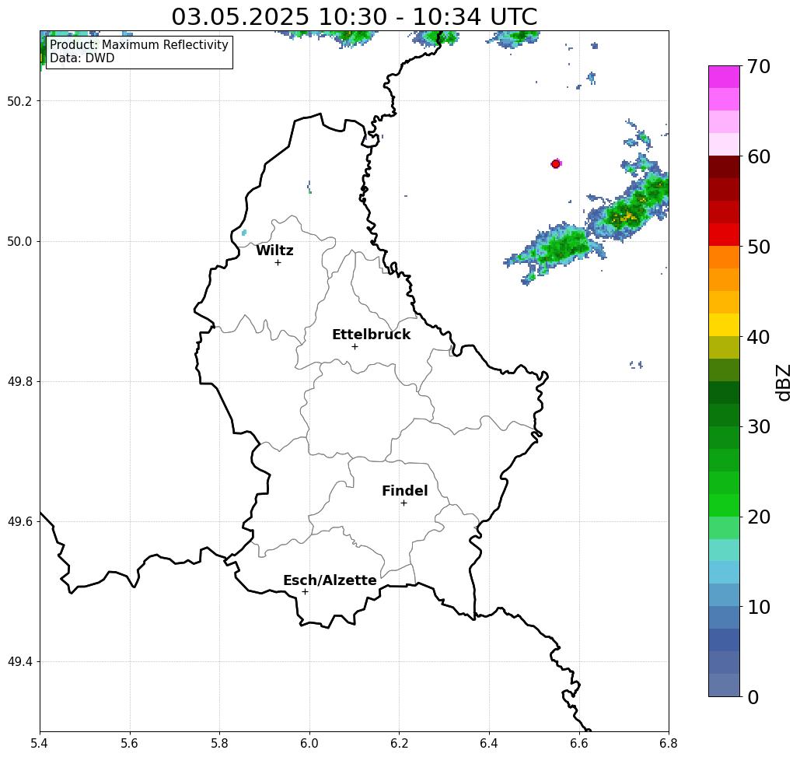Viewport: 800px width, 757px height.
Task: Click the plus marker under Findel
Action: [403, 503]
